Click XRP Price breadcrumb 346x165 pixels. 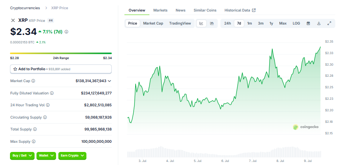click(60, 8)
